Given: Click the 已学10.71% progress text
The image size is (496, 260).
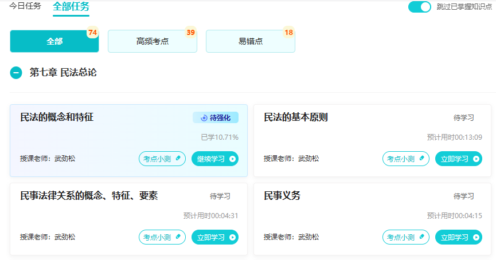Looking at the screenshot, I should tap(220, 137).
